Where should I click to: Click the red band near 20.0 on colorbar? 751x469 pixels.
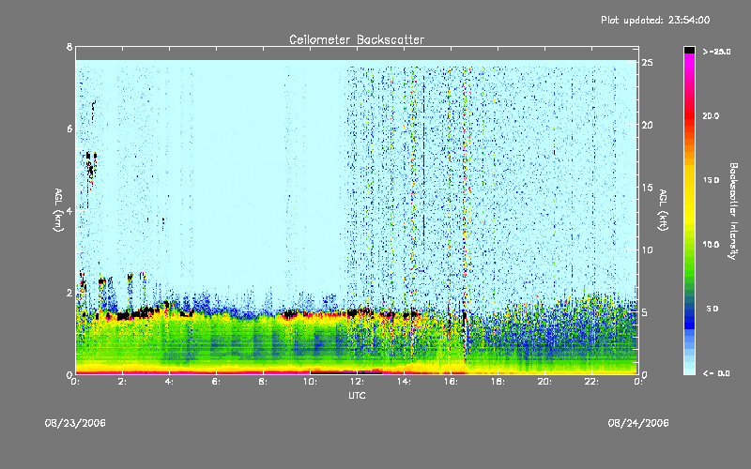pyautogui.click(x=689, y=114)
